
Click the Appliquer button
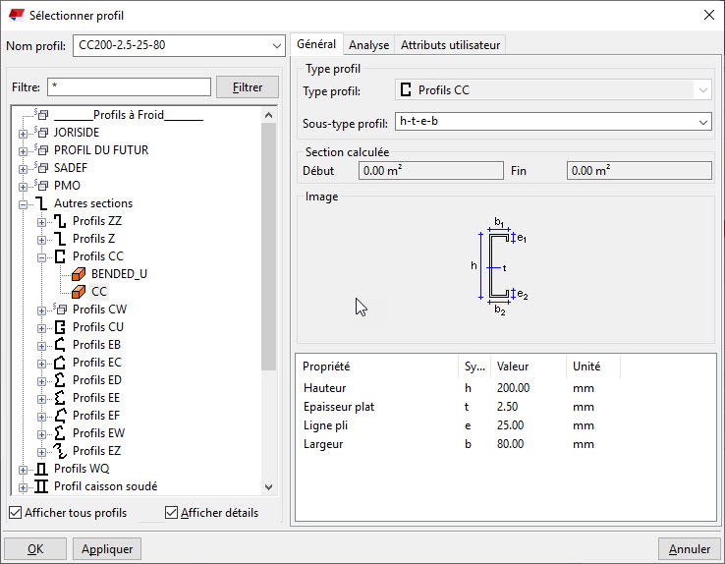(x=107, y=548)
